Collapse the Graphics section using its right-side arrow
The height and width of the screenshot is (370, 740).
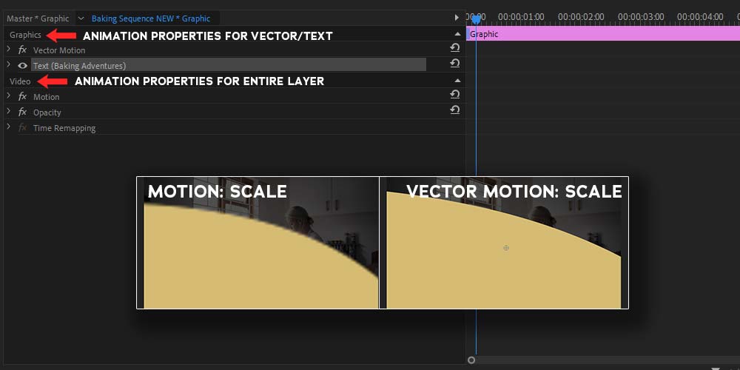coord(457,34)
